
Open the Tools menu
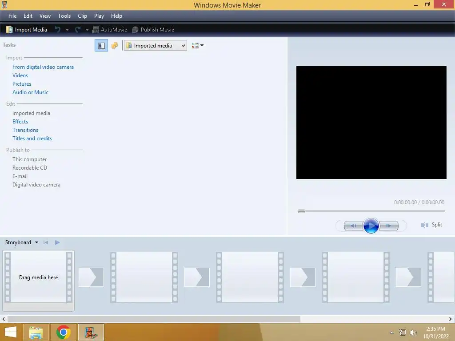pos(64,16)
